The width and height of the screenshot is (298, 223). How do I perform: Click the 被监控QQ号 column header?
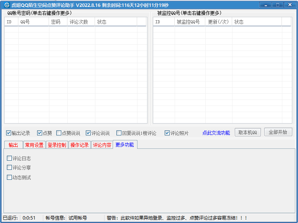click(x=190, y=22)
